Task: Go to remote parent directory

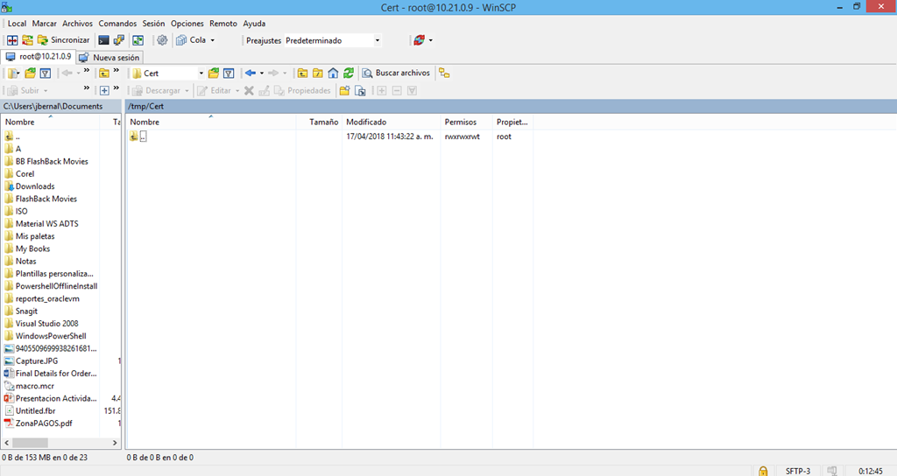Action: pos(303,73)
